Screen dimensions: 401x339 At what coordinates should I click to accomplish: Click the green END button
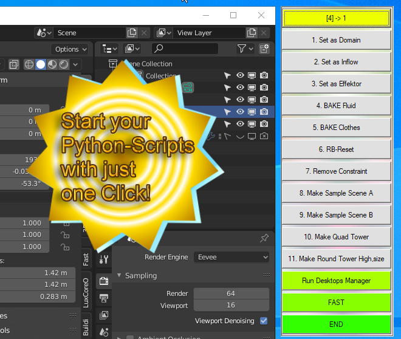pyautogui.click(x=337, y=324)
